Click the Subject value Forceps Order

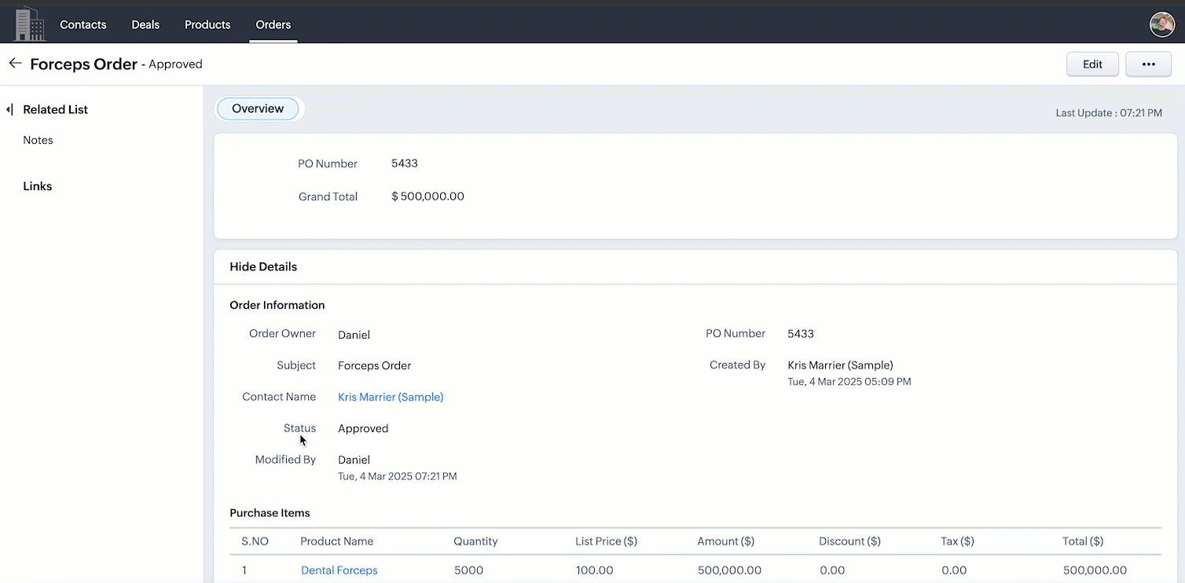374,365
